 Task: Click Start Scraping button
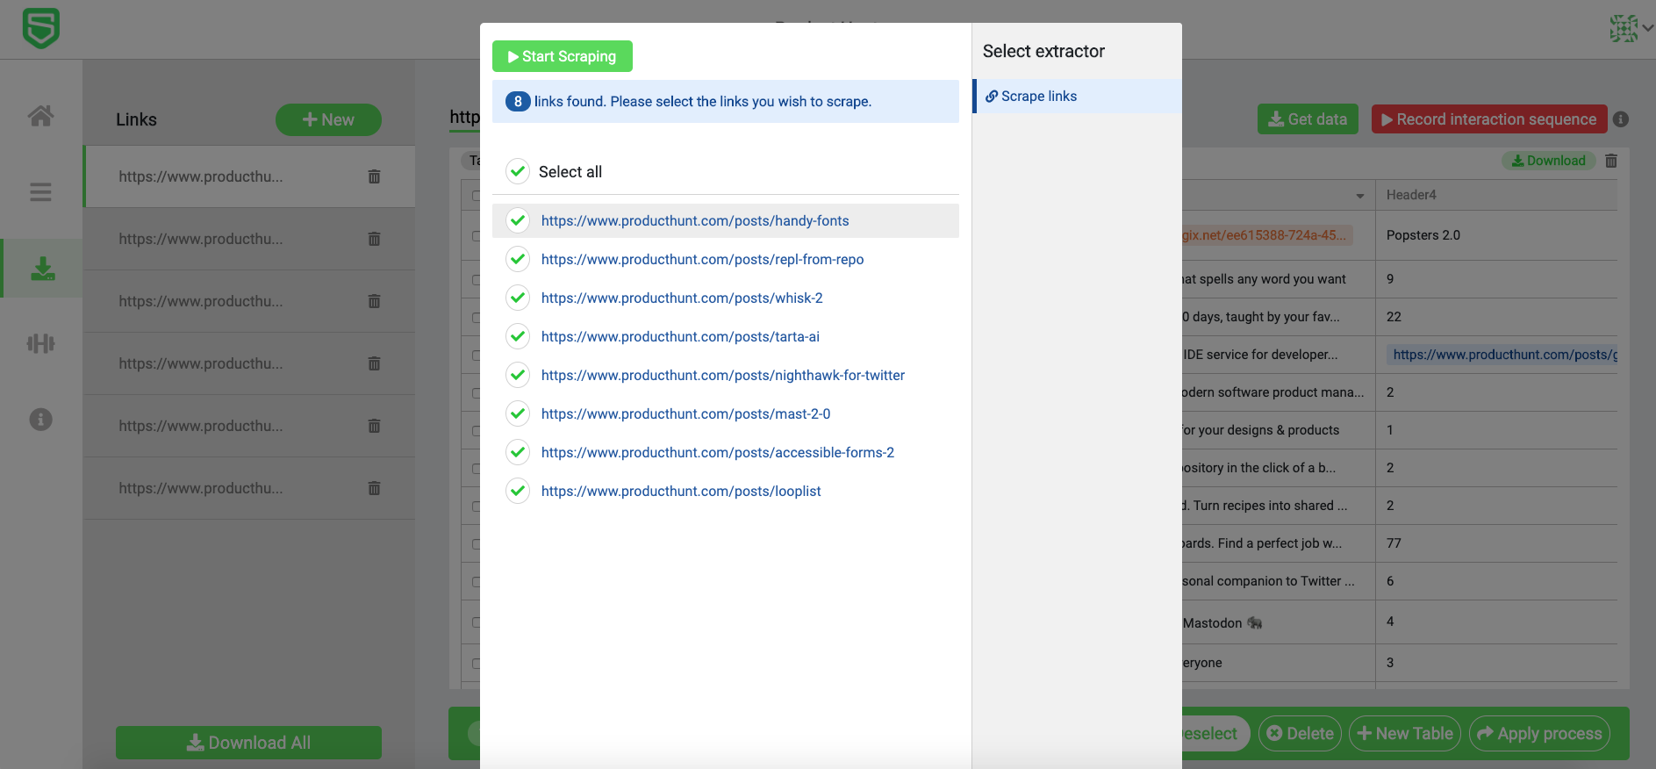pos(563,56)
